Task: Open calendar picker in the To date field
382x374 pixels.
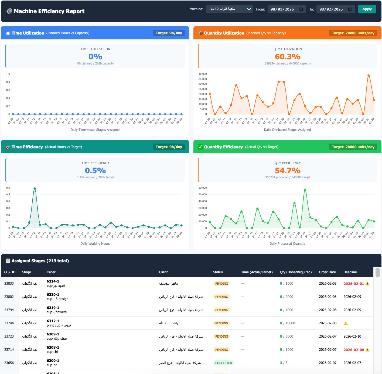Action: (350, 9)
